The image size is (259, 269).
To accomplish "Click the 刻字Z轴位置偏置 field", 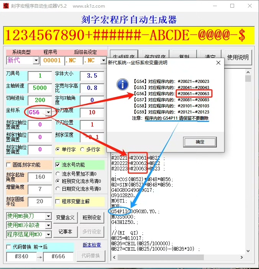I will pyautogui.click(x=40, y=149).
